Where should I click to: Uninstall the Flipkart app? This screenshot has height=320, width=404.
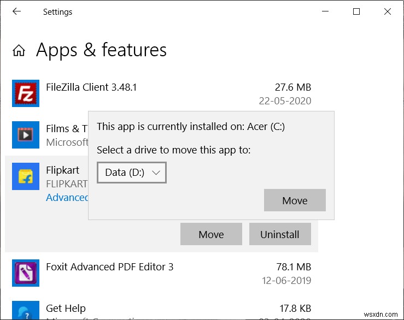(x=280, y=234)
